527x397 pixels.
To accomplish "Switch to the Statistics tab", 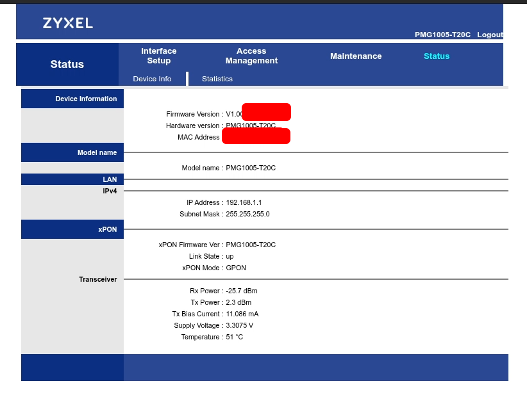I will tap(217, 79).
